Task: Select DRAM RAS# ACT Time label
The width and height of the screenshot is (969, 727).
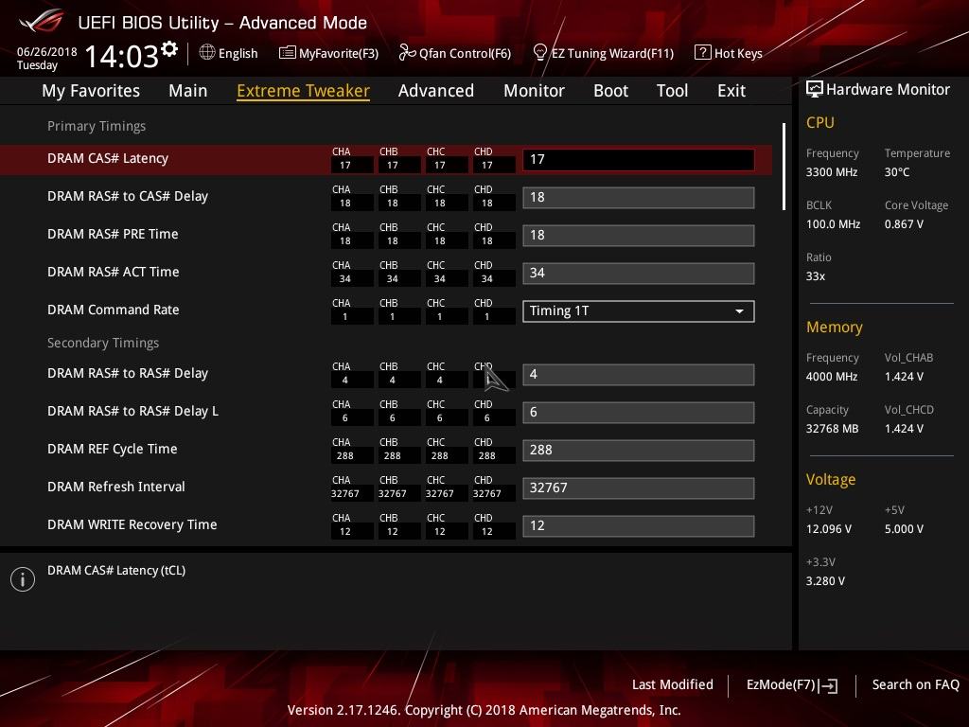Action: pyautogui.click(x=114, y=272)
